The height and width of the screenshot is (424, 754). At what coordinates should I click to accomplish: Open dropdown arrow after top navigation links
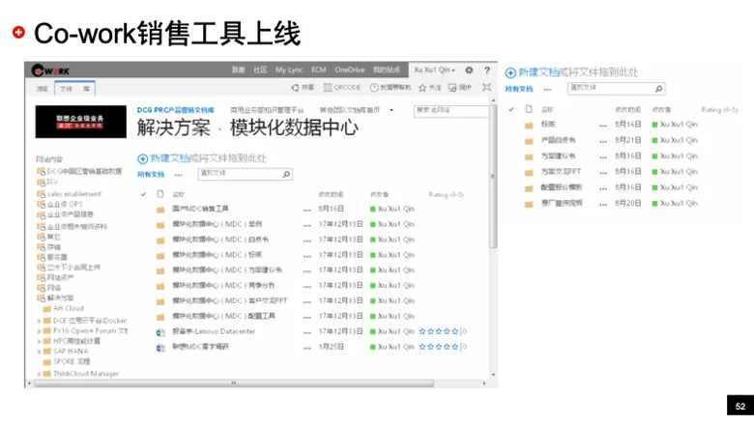[x=391, y=110]
